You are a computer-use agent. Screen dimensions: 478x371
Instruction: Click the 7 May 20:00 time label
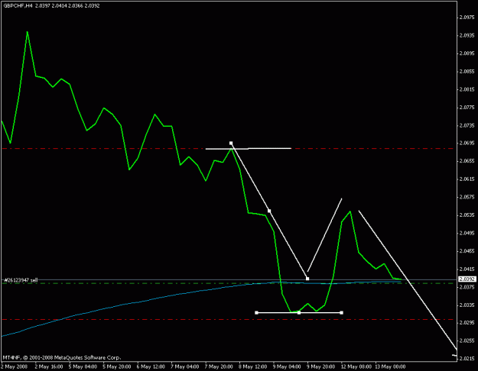point(219,366)
